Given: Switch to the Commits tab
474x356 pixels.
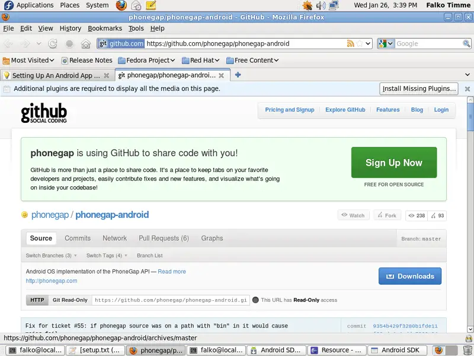Looking at the screenshot, I should click(x=78, y=239).
